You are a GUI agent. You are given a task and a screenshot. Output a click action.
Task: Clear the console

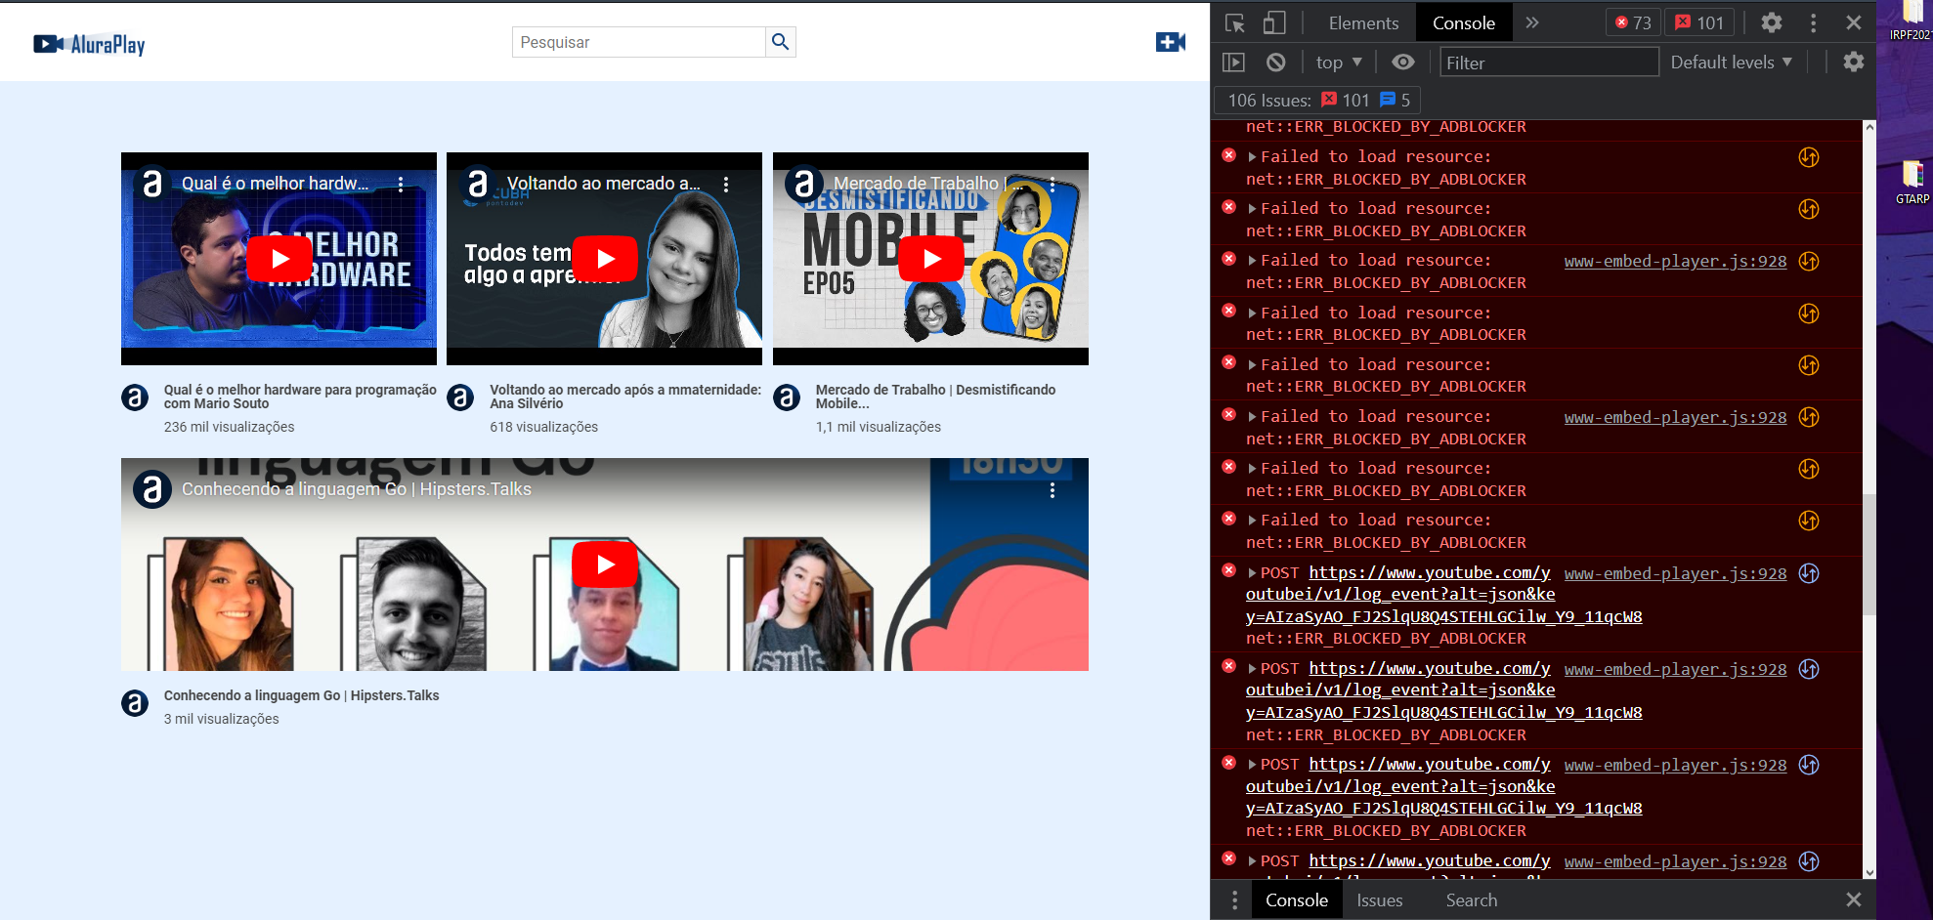pyautogui.click(x=1276, y=63)
